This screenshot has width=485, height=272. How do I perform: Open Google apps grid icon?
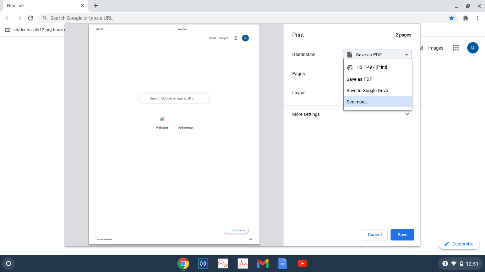tap(456, 48)
